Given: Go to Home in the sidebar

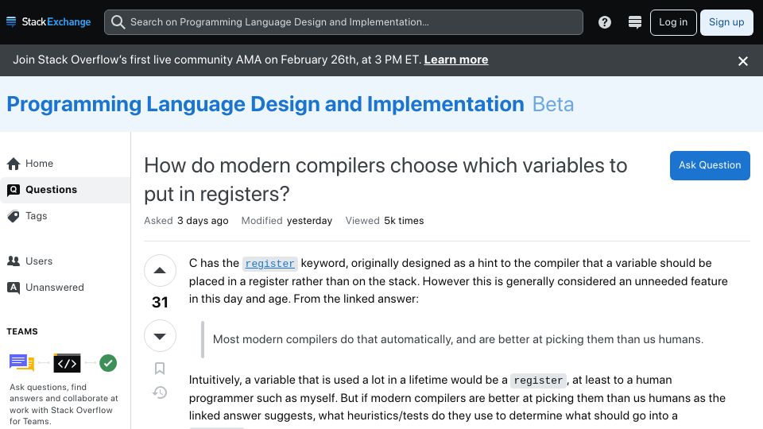Looking at the screenshot, I should tap(65, 164).
